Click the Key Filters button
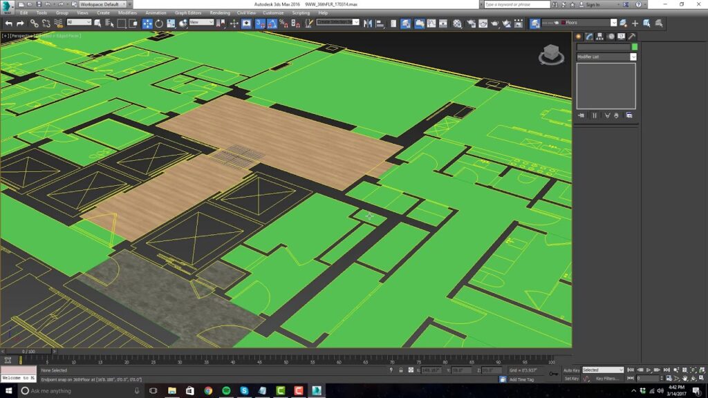This screenshot has height=398, width=708. (x=608, y=379)
